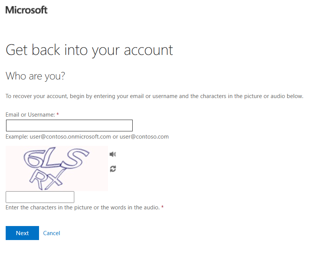321x262 pixels.
Task: Refresh the CAPTCHA picture
Action: [113, 169]
